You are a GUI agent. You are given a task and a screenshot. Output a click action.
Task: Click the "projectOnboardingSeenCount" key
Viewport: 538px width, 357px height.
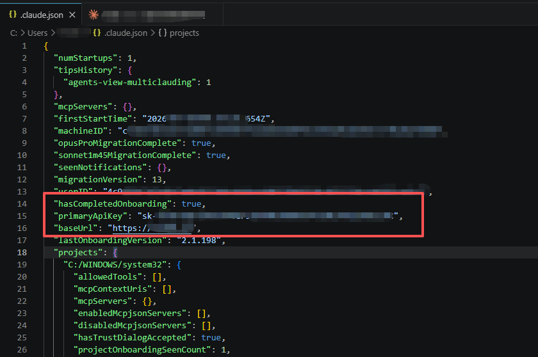coord(142,350)
